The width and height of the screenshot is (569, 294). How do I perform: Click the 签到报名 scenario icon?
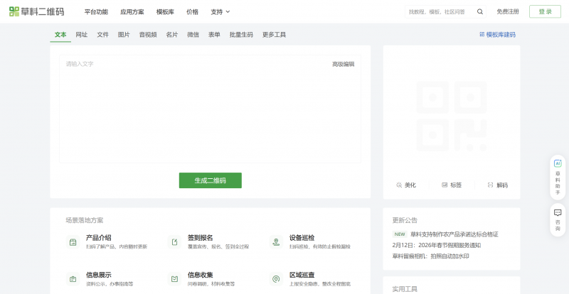[174, 242]
